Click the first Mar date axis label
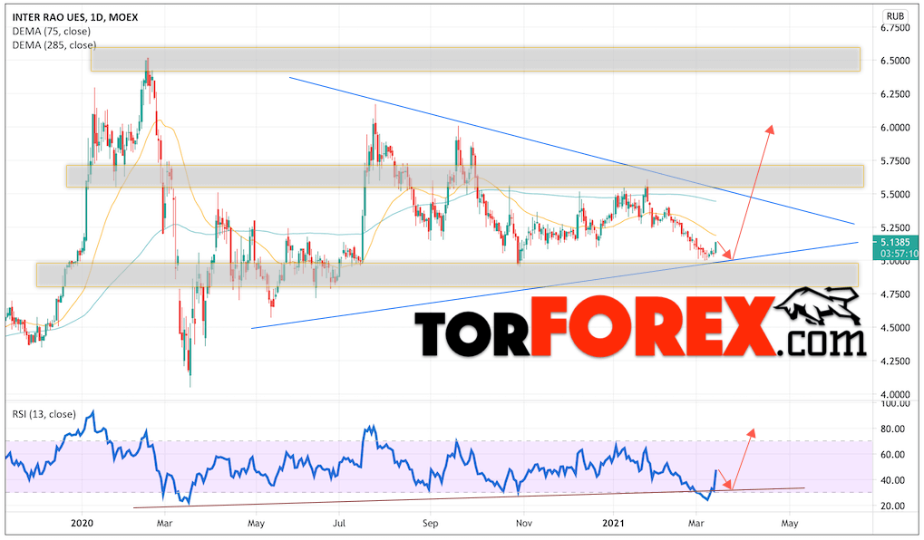 click(165, 523)
